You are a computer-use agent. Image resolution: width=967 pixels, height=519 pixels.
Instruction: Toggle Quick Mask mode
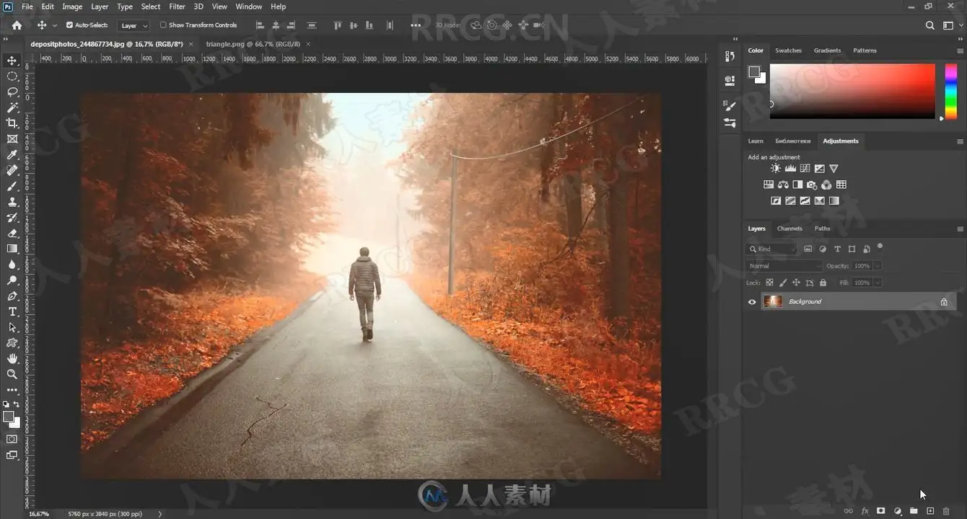[x=12, y=439]
